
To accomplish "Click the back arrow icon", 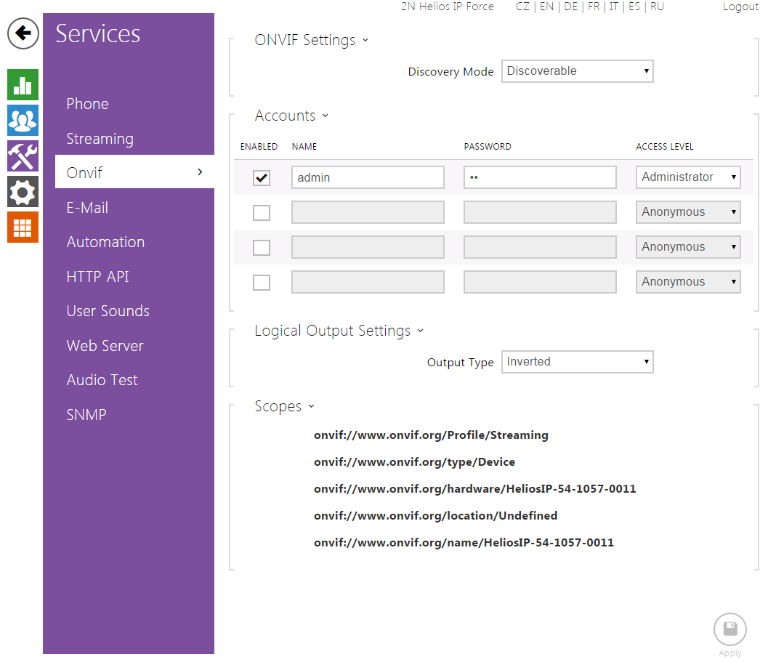I will [23, 33].
